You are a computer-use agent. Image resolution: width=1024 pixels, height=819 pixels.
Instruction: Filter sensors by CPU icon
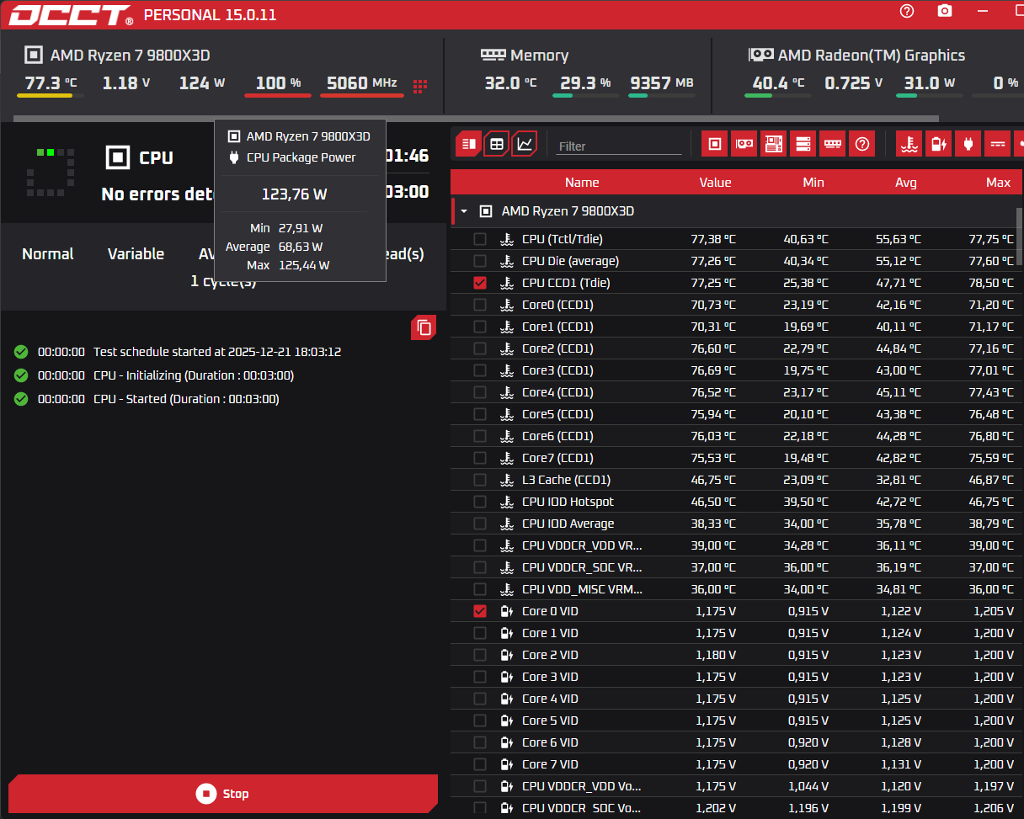click(x=715, y=144)
